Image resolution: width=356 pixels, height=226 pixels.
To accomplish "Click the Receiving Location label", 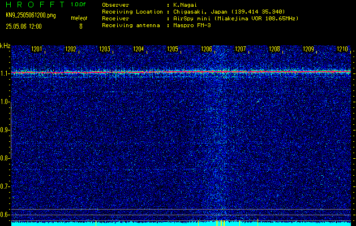I will (x=132, y=11).
